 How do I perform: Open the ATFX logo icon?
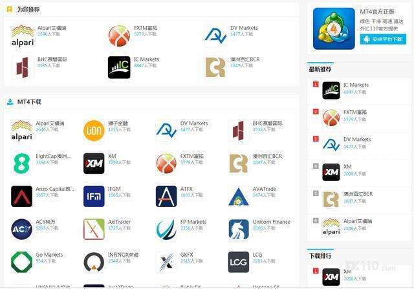pos(166,197)
